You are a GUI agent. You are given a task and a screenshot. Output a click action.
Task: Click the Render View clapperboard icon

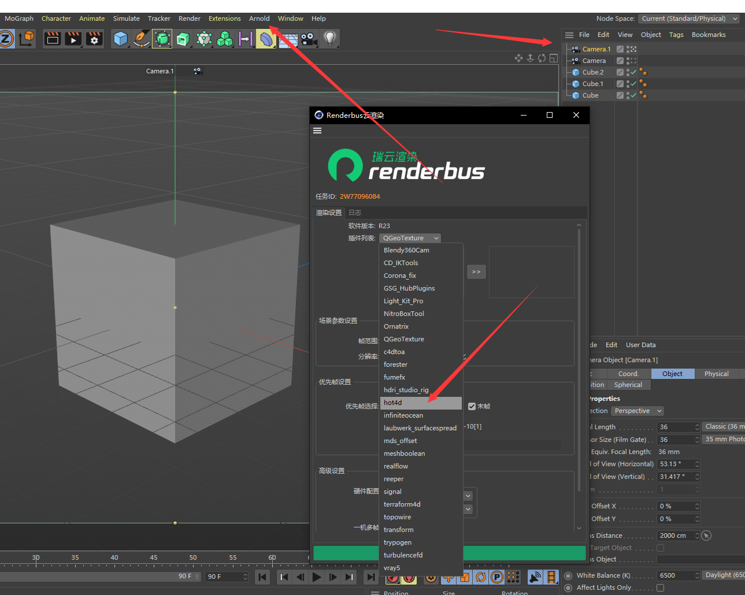point(52,39)
